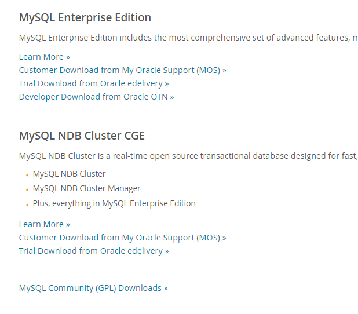The height and width of the screenshot is (314, 358).
Task: Click the MySQL NDB Cluster CGE heading
Action: pyautogui.click(x=82, y=136)
